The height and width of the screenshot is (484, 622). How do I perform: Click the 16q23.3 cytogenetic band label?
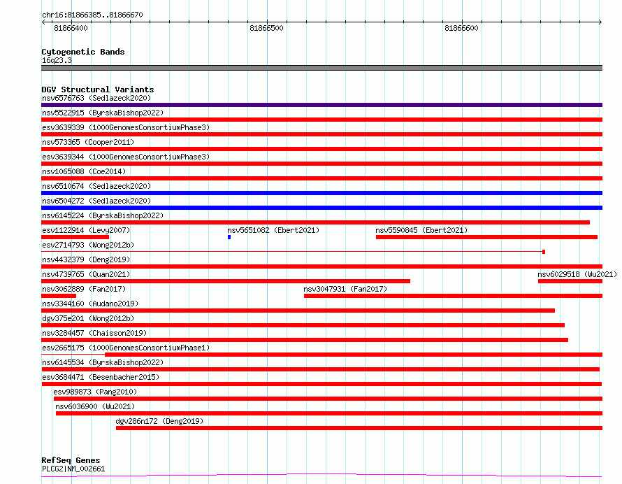(x=57, y=60)
